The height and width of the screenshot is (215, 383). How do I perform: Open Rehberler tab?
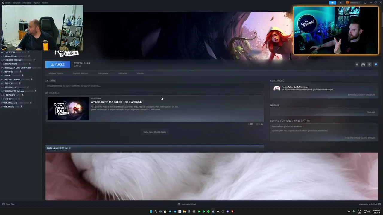[123, 73]
